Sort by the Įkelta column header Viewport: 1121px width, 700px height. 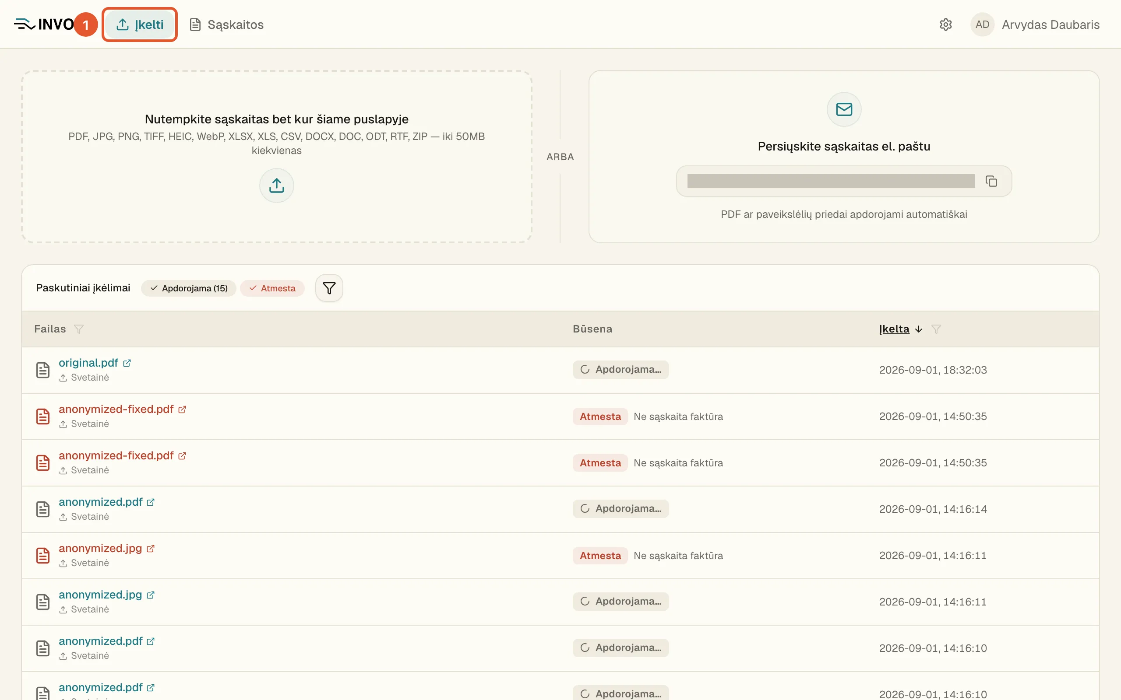click(x=894, y=329)
